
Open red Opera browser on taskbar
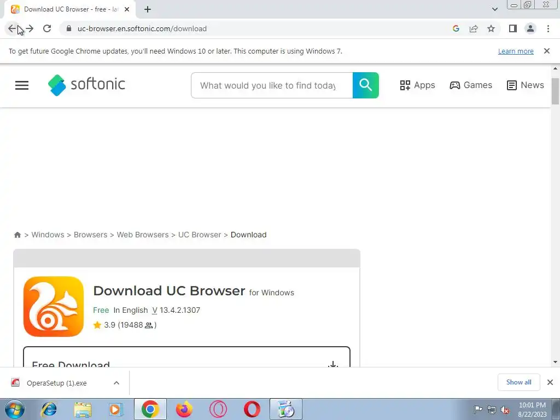click(x=252, y=409)
